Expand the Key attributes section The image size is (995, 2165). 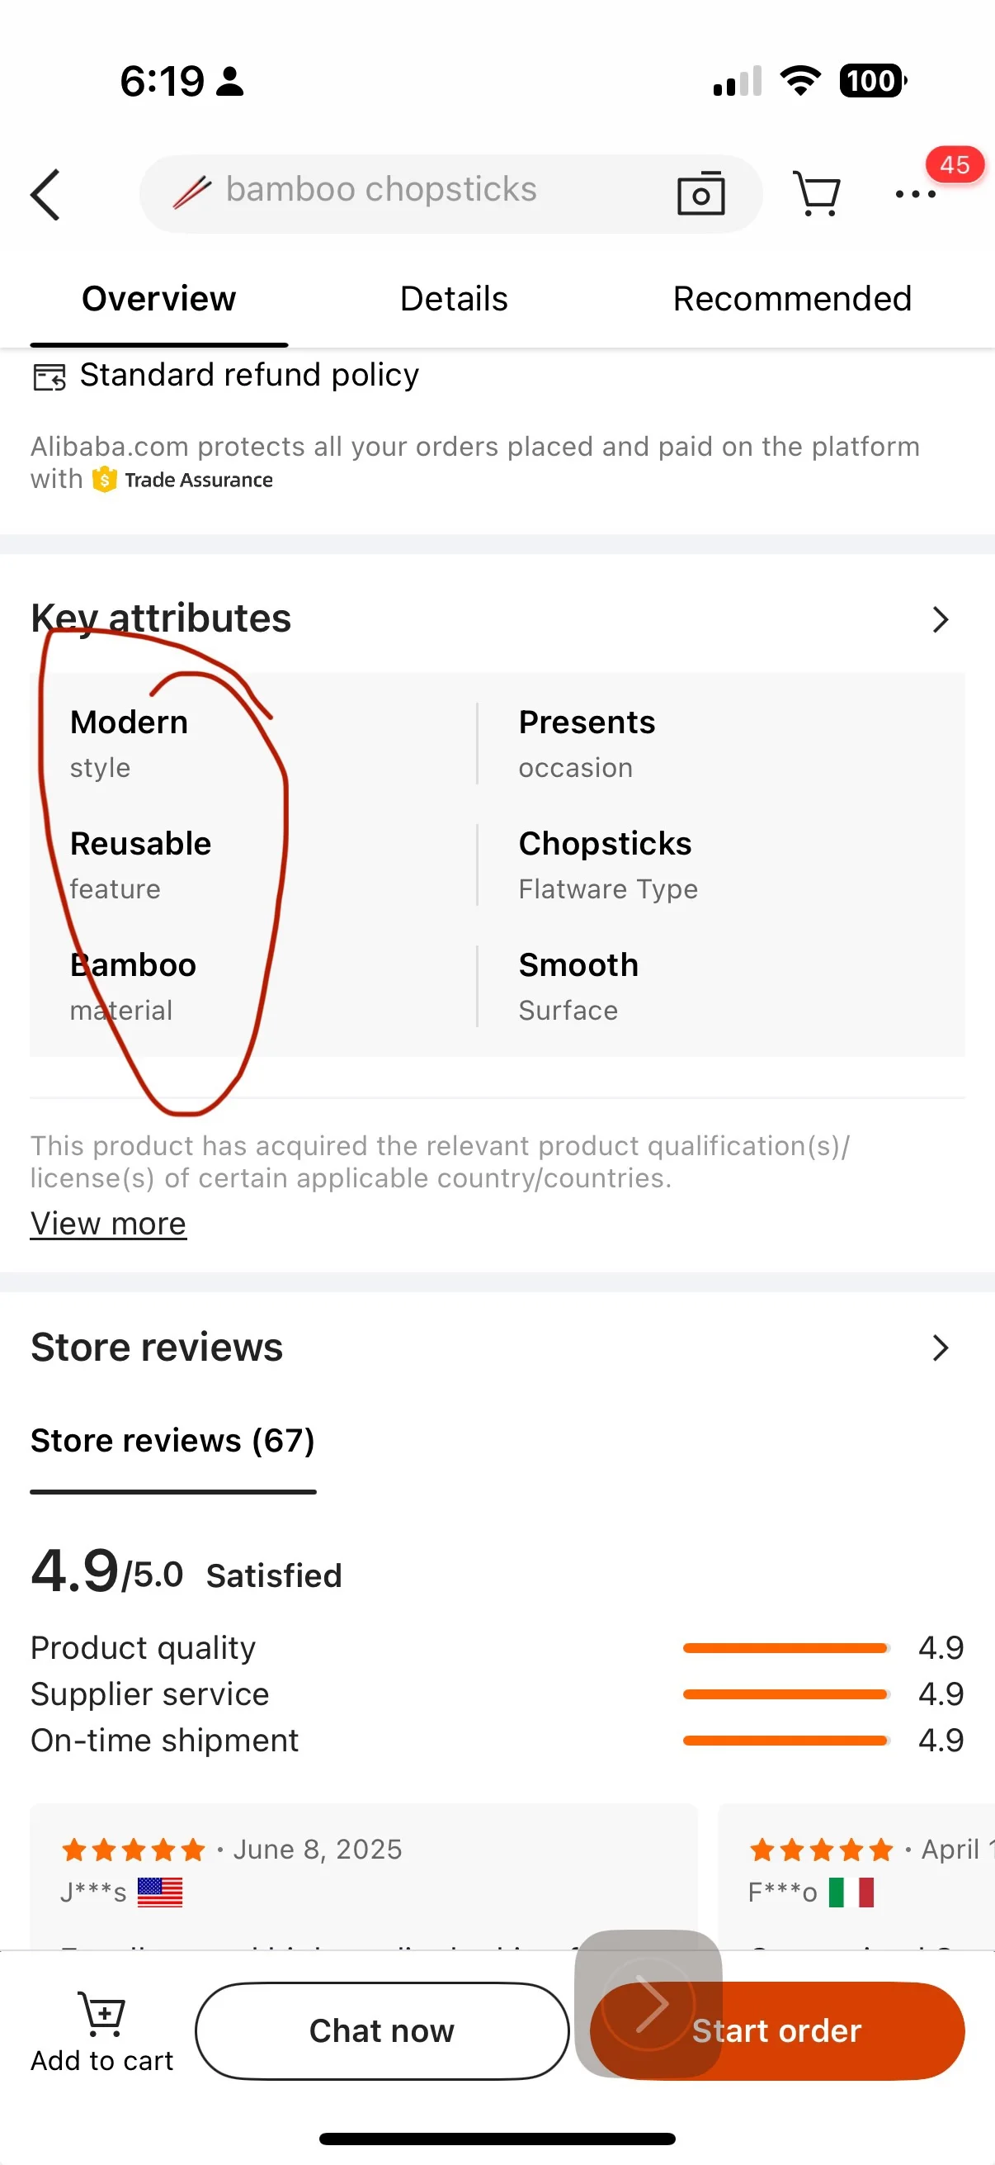[x=940, y=619]
